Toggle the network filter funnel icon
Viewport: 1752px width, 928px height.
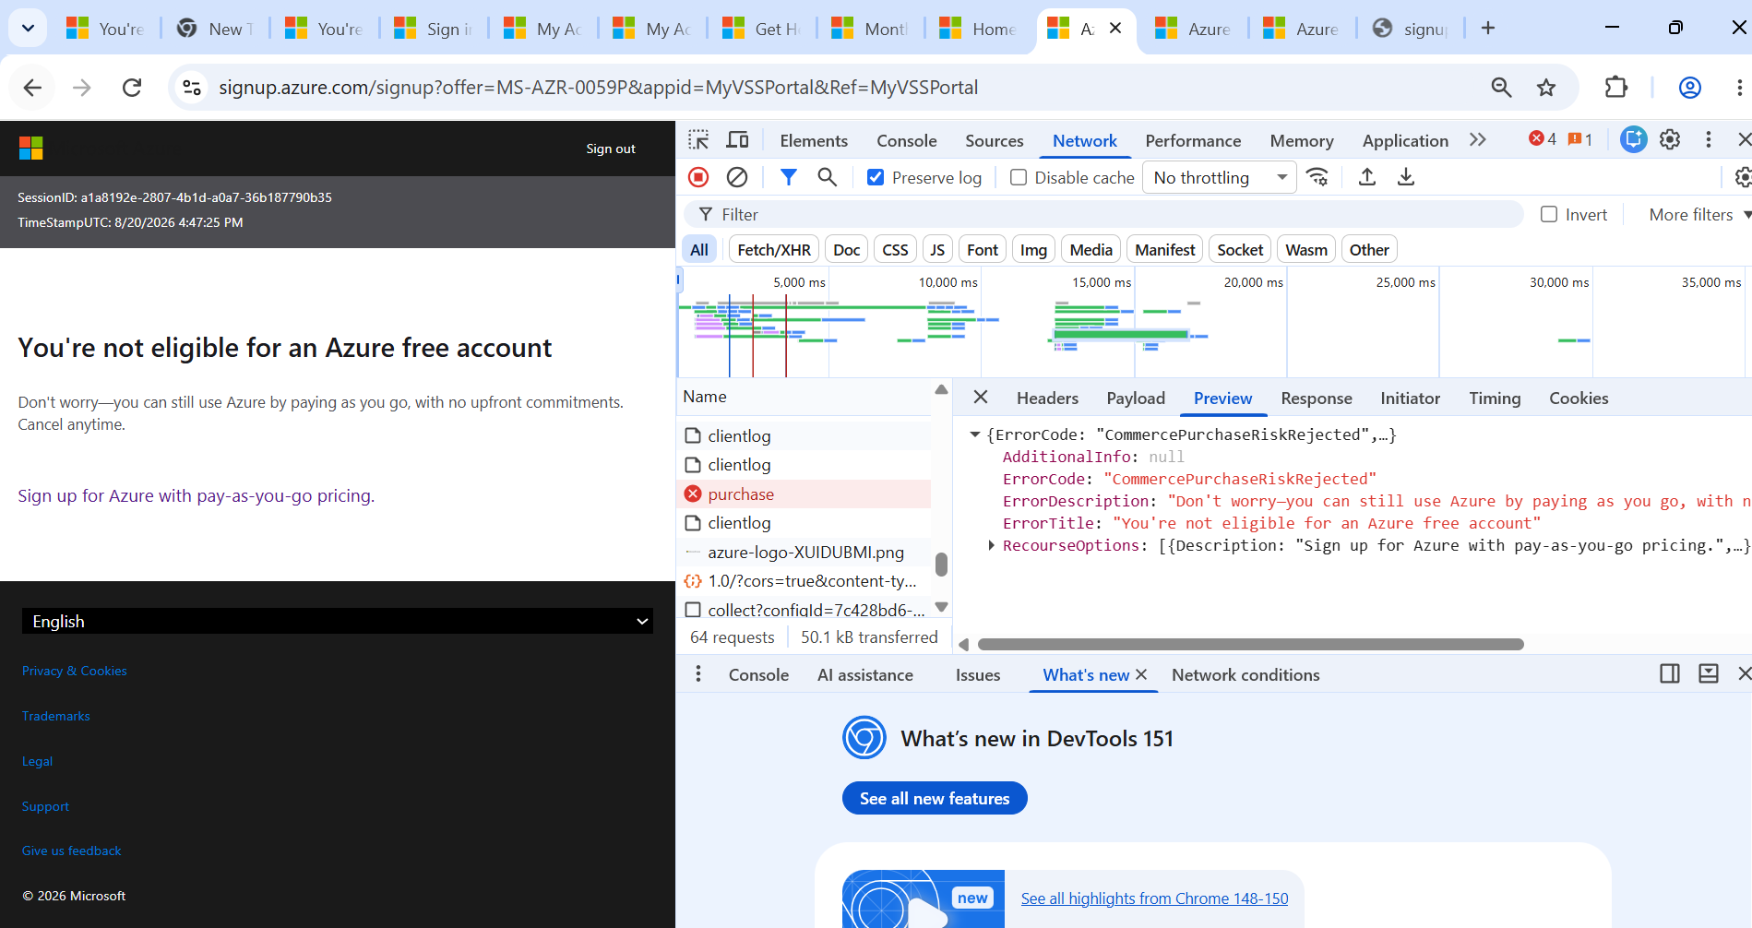788,177
